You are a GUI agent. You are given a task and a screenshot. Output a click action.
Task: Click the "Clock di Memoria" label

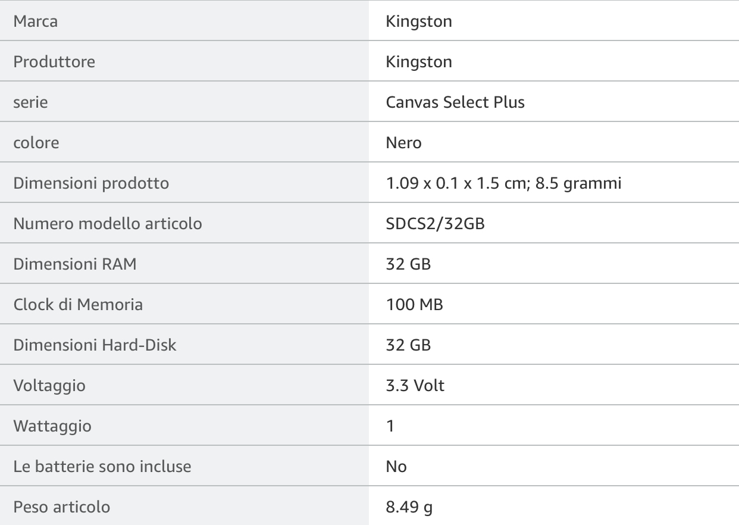(x=78, y=305)
